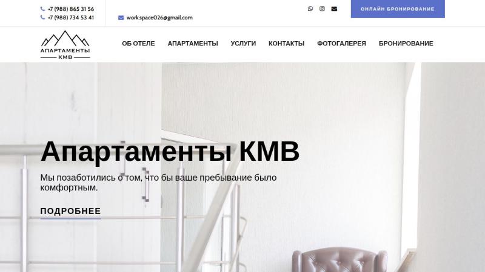Go to the Апартаменты menu item
Viewport: 485px width, 272px height.
pyautogui.click(x=193, y=44)
